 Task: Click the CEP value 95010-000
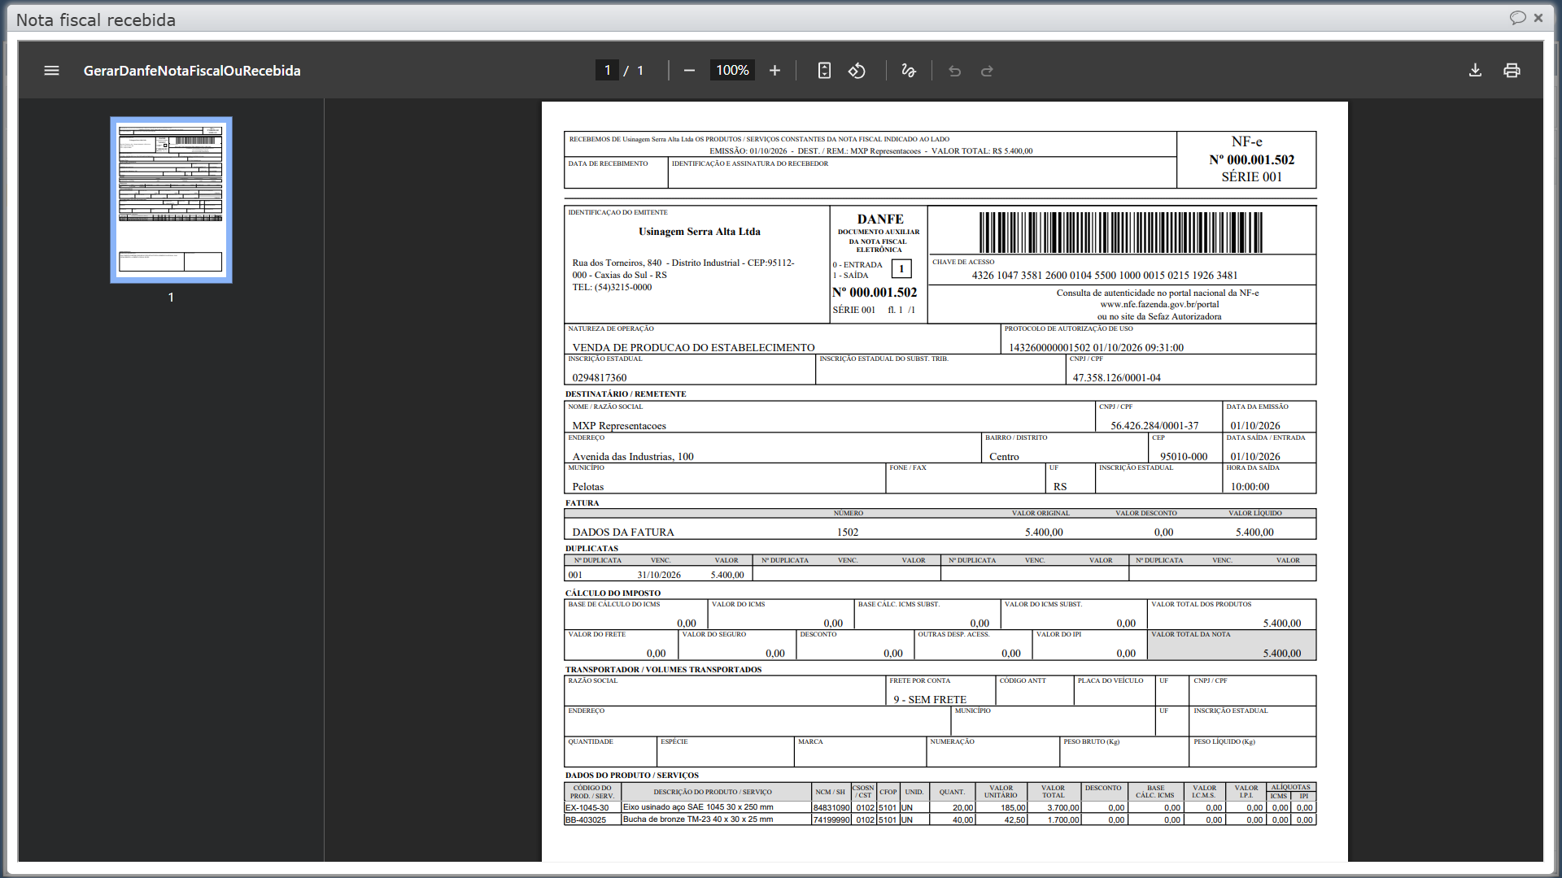pos(1184,457)
